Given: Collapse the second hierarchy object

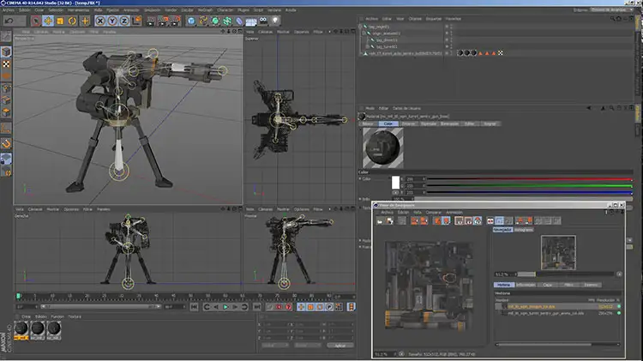Looking at the screenshot, I should [364, 33].
